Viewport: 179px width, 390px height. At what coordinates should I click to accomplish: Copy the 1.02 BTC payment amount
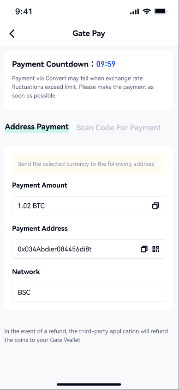(155, 206)
